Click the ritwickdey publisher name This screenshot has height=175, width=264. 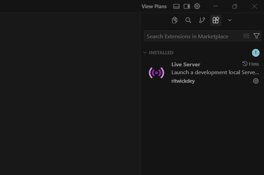tap(183, 81)
